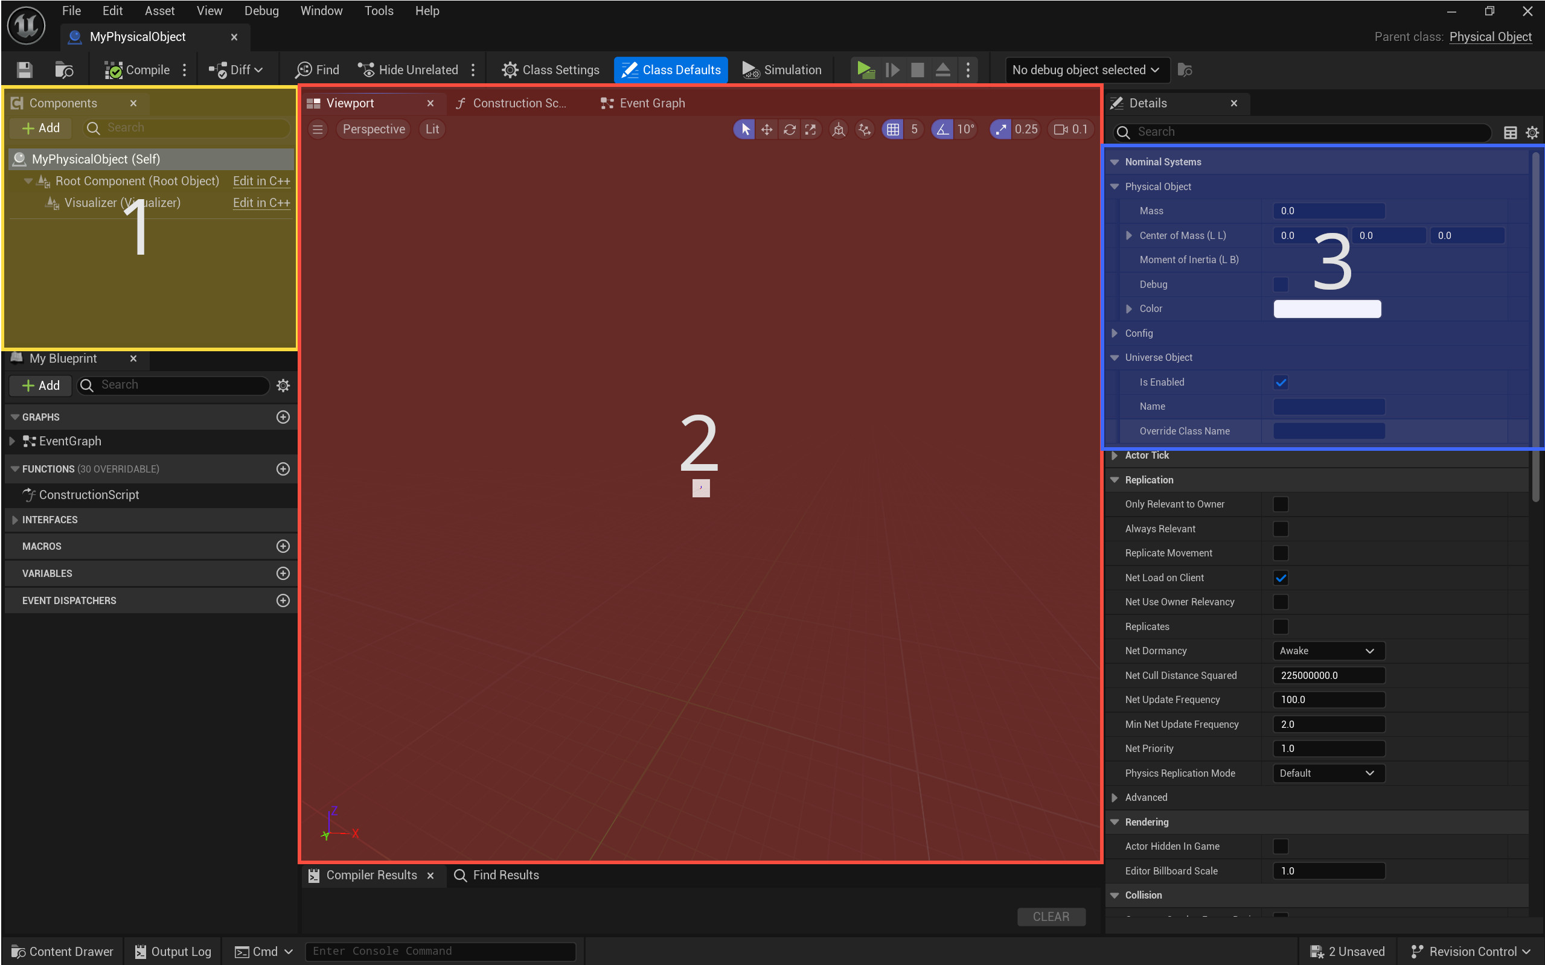Open the debug object selection dropdown

[x=1086, y=69]
